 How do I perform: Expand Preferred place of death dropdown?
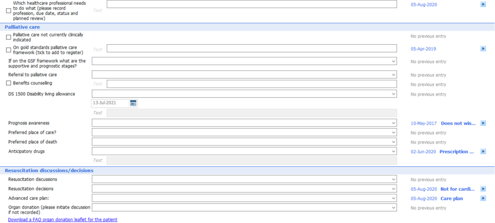coord(244,142)
